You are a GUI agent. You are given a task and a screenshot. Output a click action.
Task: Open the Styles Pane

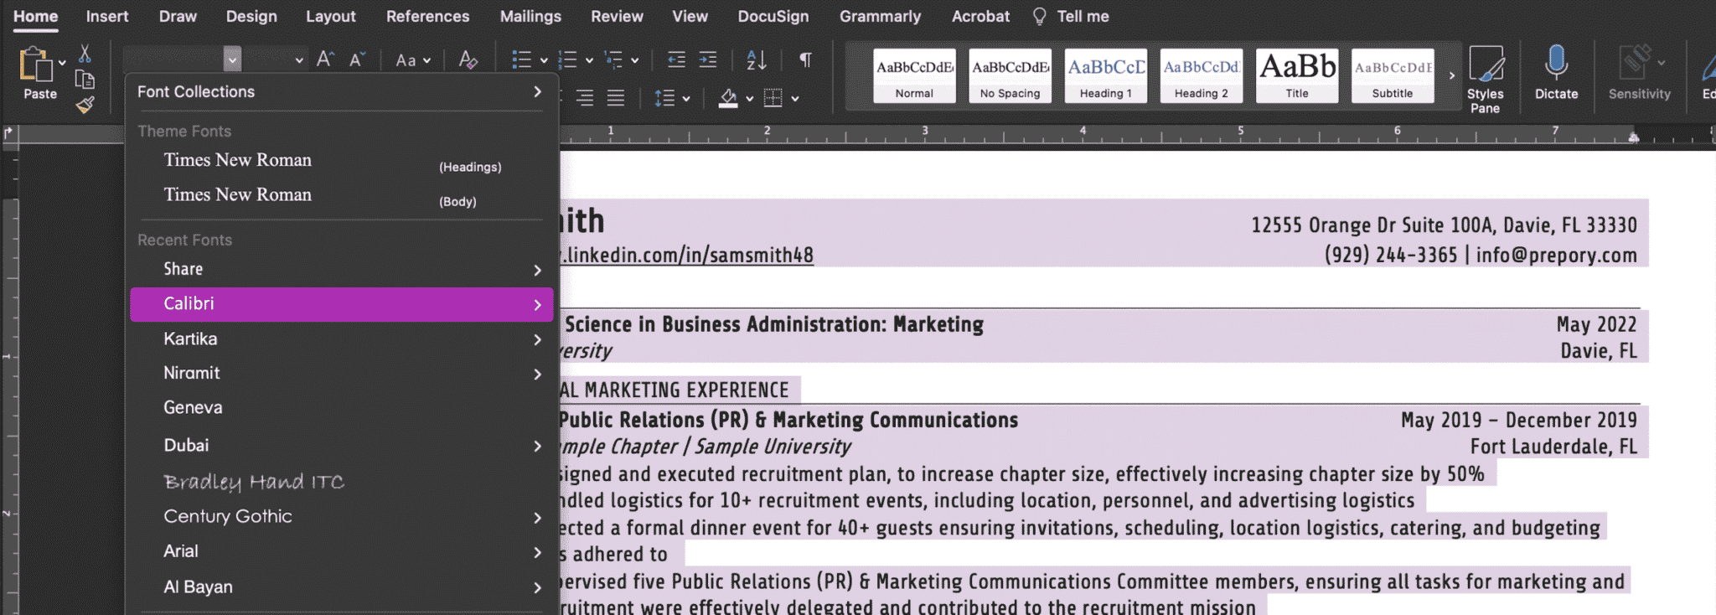1485,79
